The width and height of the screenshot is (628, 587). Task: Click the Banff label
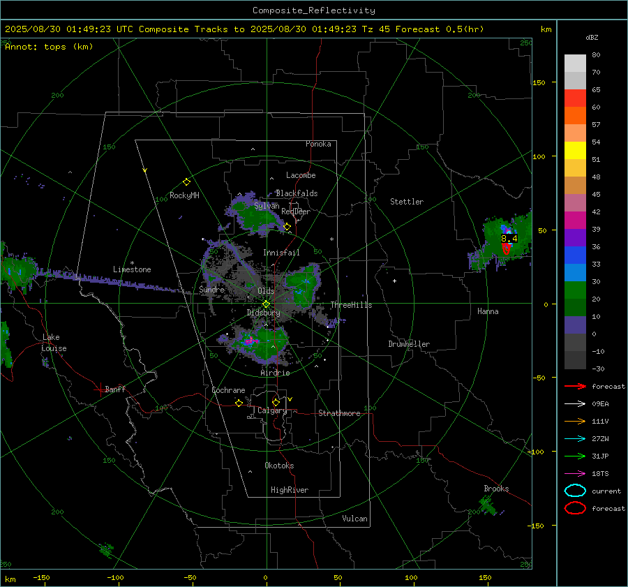pos(115,389)
